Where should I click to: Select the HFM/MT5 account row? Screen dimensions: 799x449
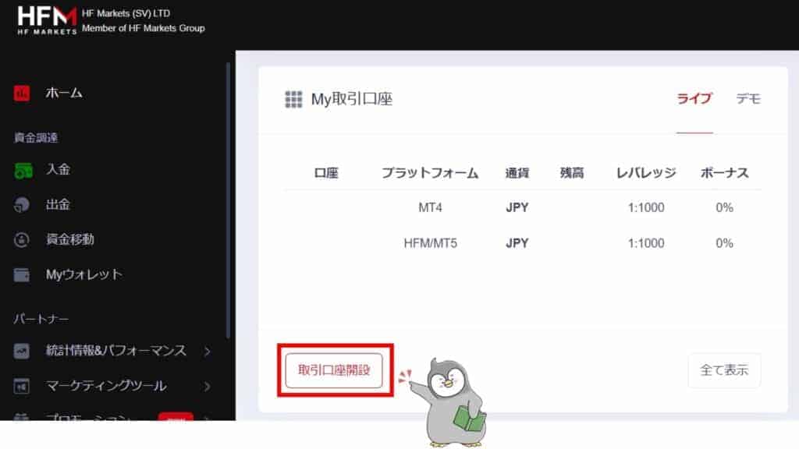click(x=522, y=243)
